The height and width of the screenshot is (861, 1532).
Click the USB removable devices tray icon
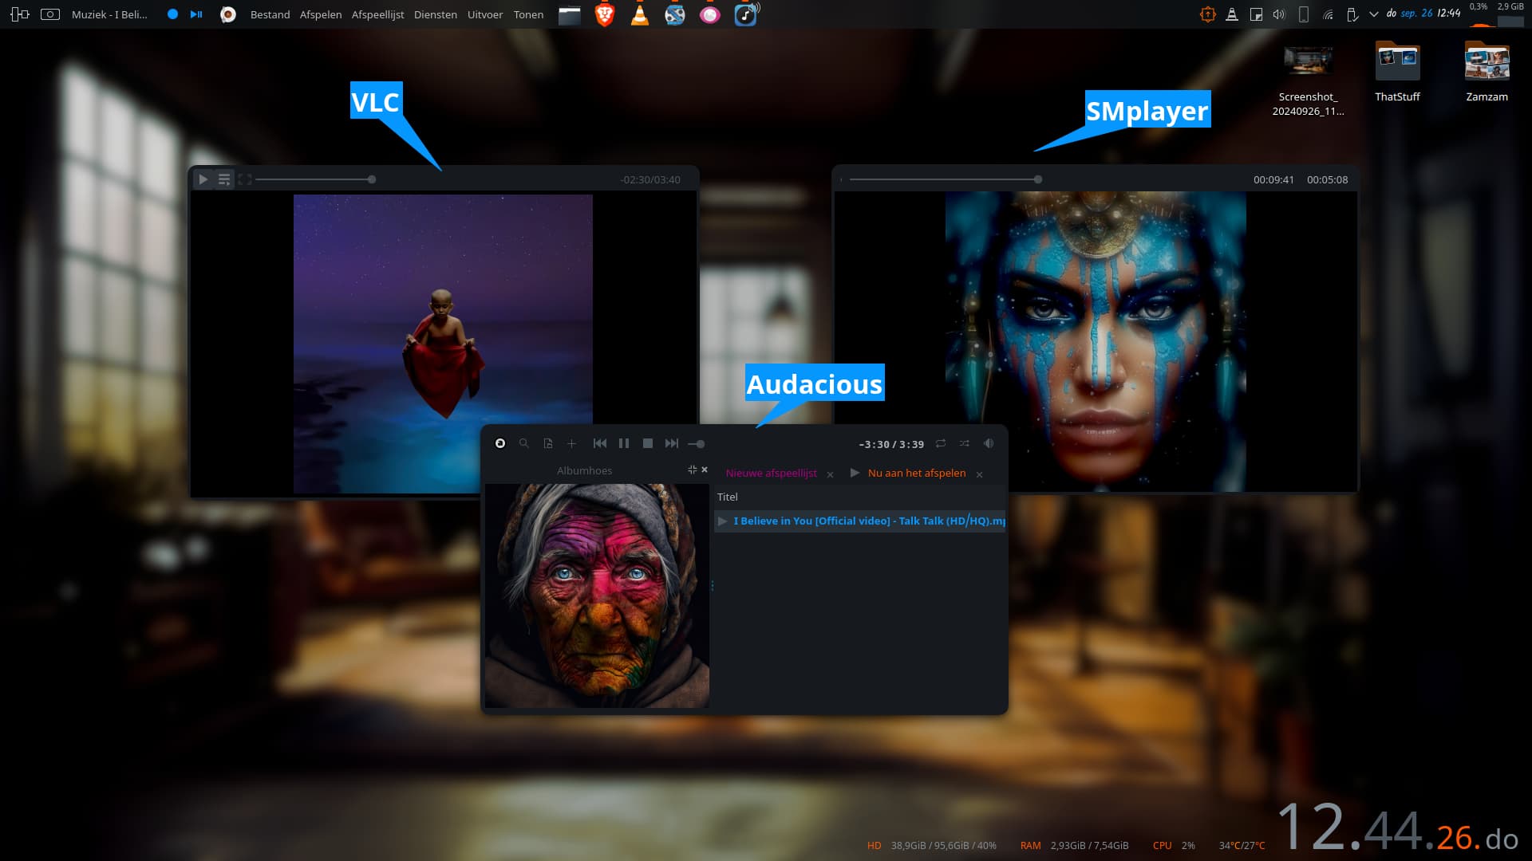pyautogui.click(x=1352, y=14)
